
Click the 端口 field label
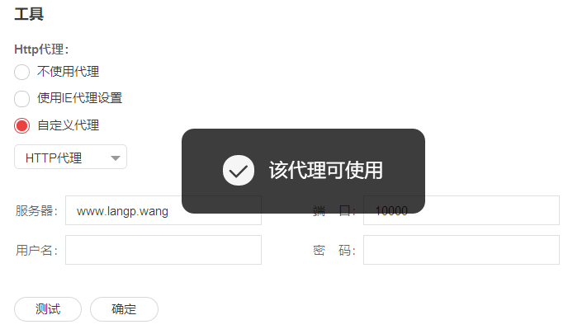tap(334, 210)
